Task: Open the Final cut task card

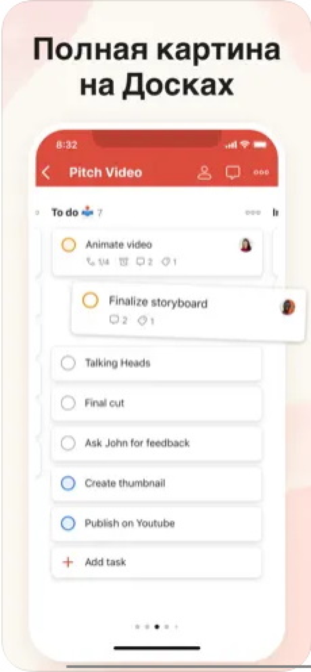Action: (x=156, y=403)
